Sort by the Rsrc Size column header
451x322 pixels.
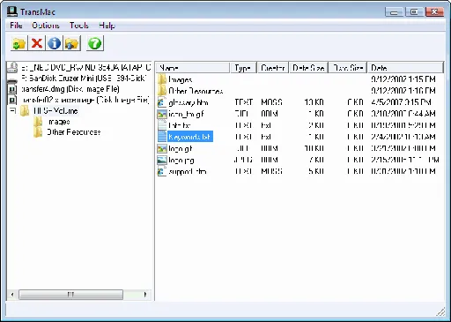(348, 68)
